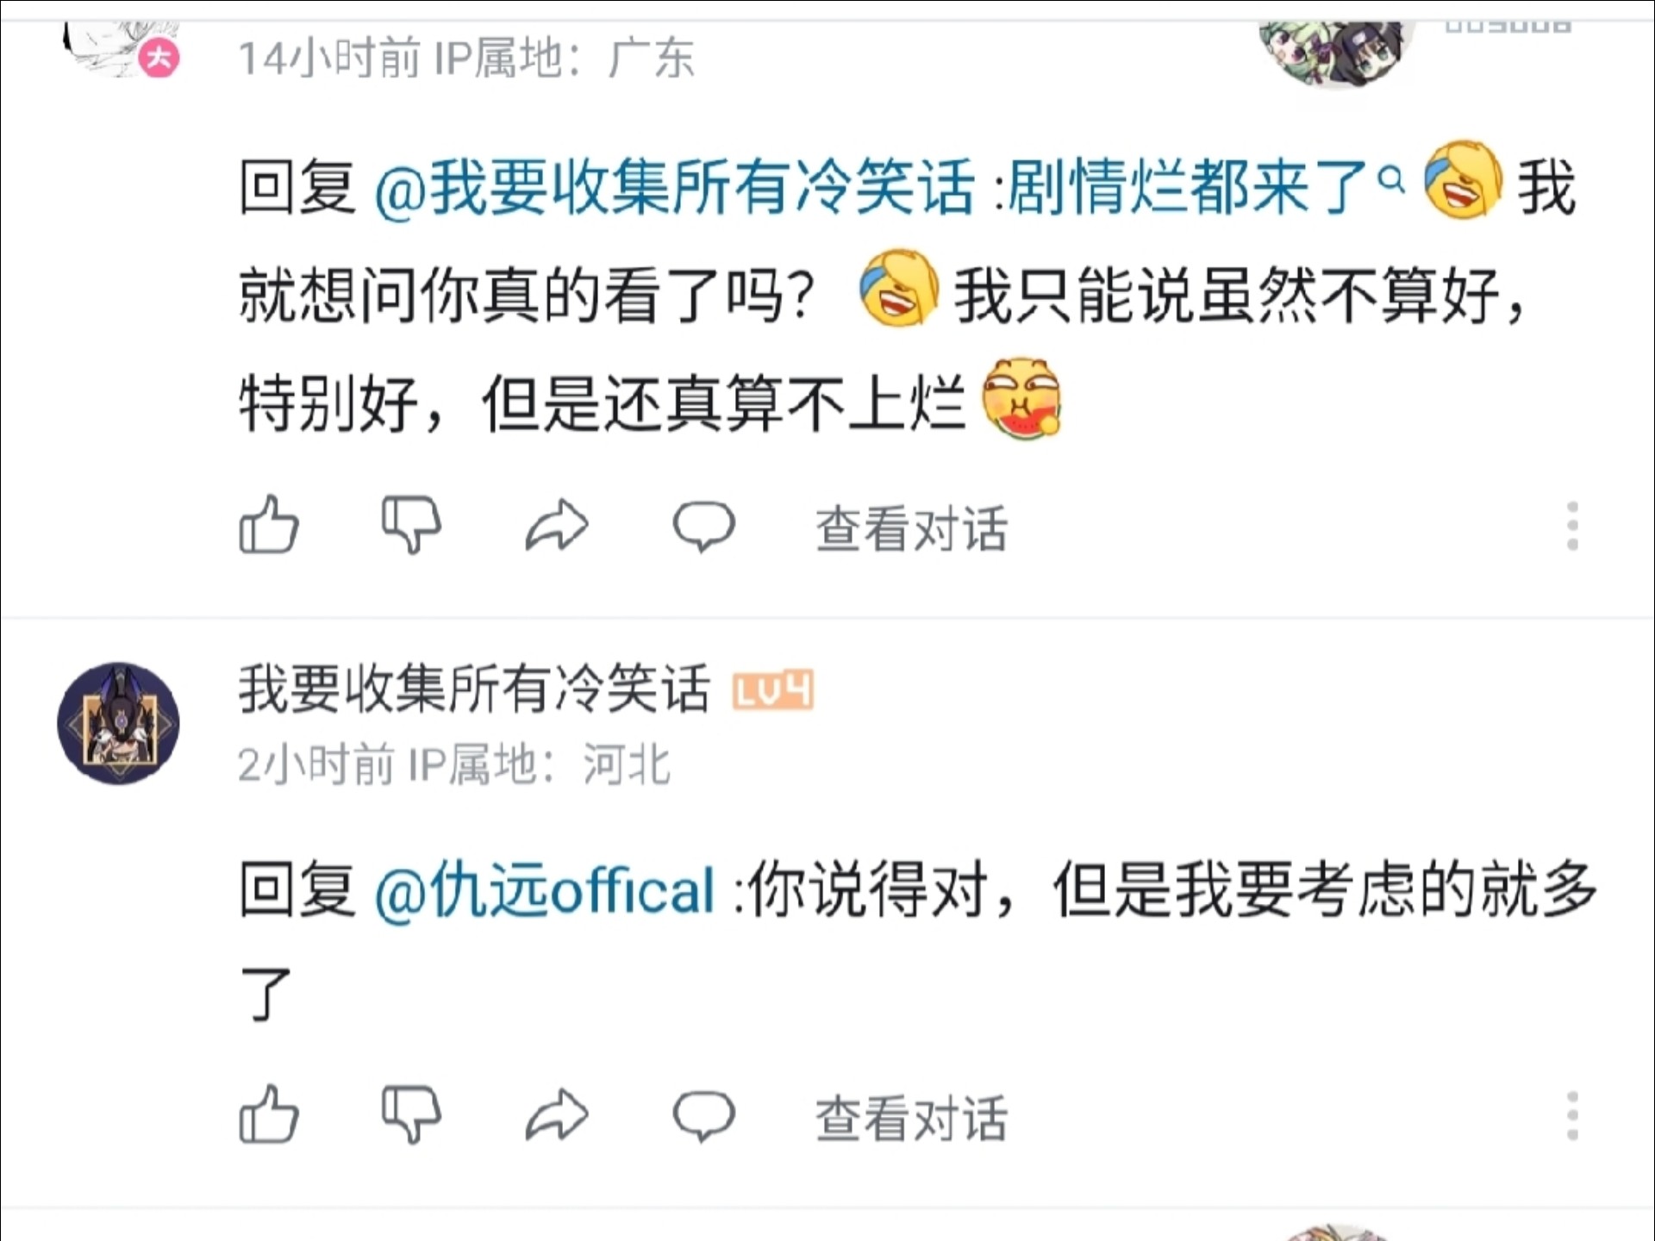Viewport: 1655px width, 1241px height.
Task: Tap the dark round avatar of 我要收集所有冷笑话
Action: pyautogui.click(x=118, y=723)
